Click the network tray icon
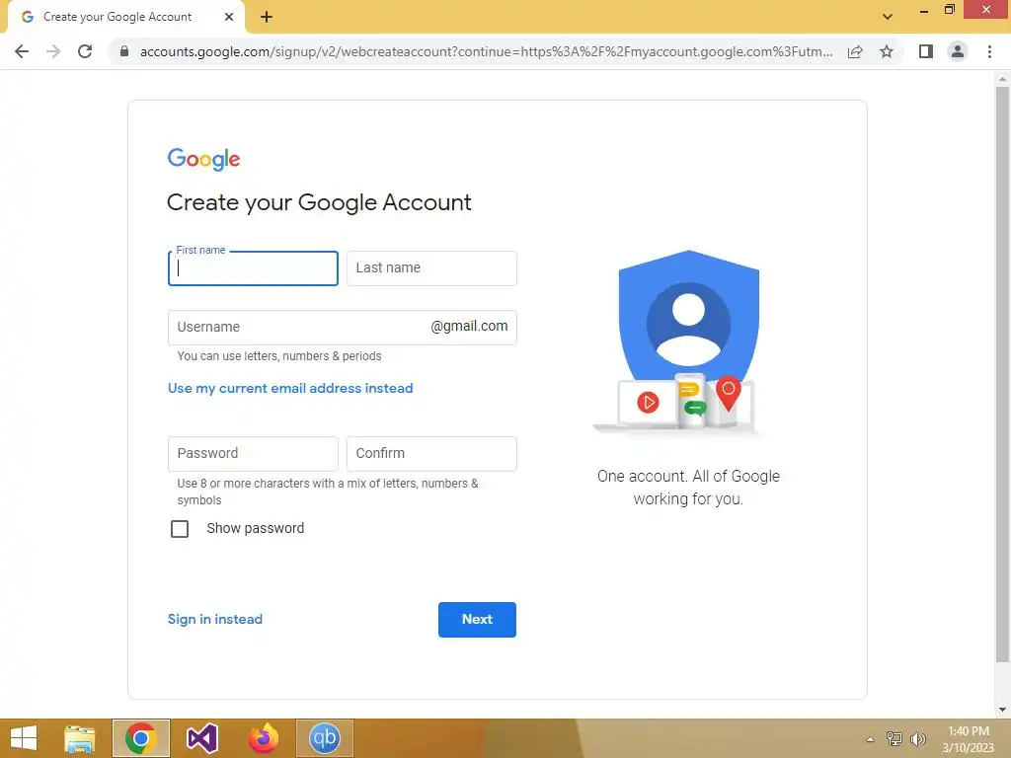Image resolution: width=1011 pixels, height=758 pixels. [894, 738]
